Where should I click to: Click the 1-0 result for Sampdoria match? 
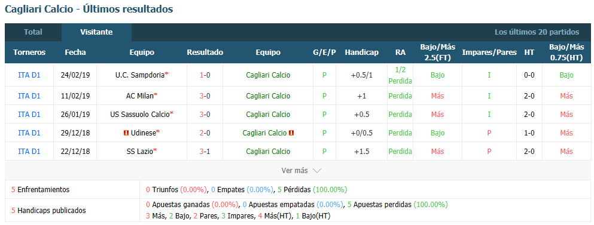tap(205, 75)
